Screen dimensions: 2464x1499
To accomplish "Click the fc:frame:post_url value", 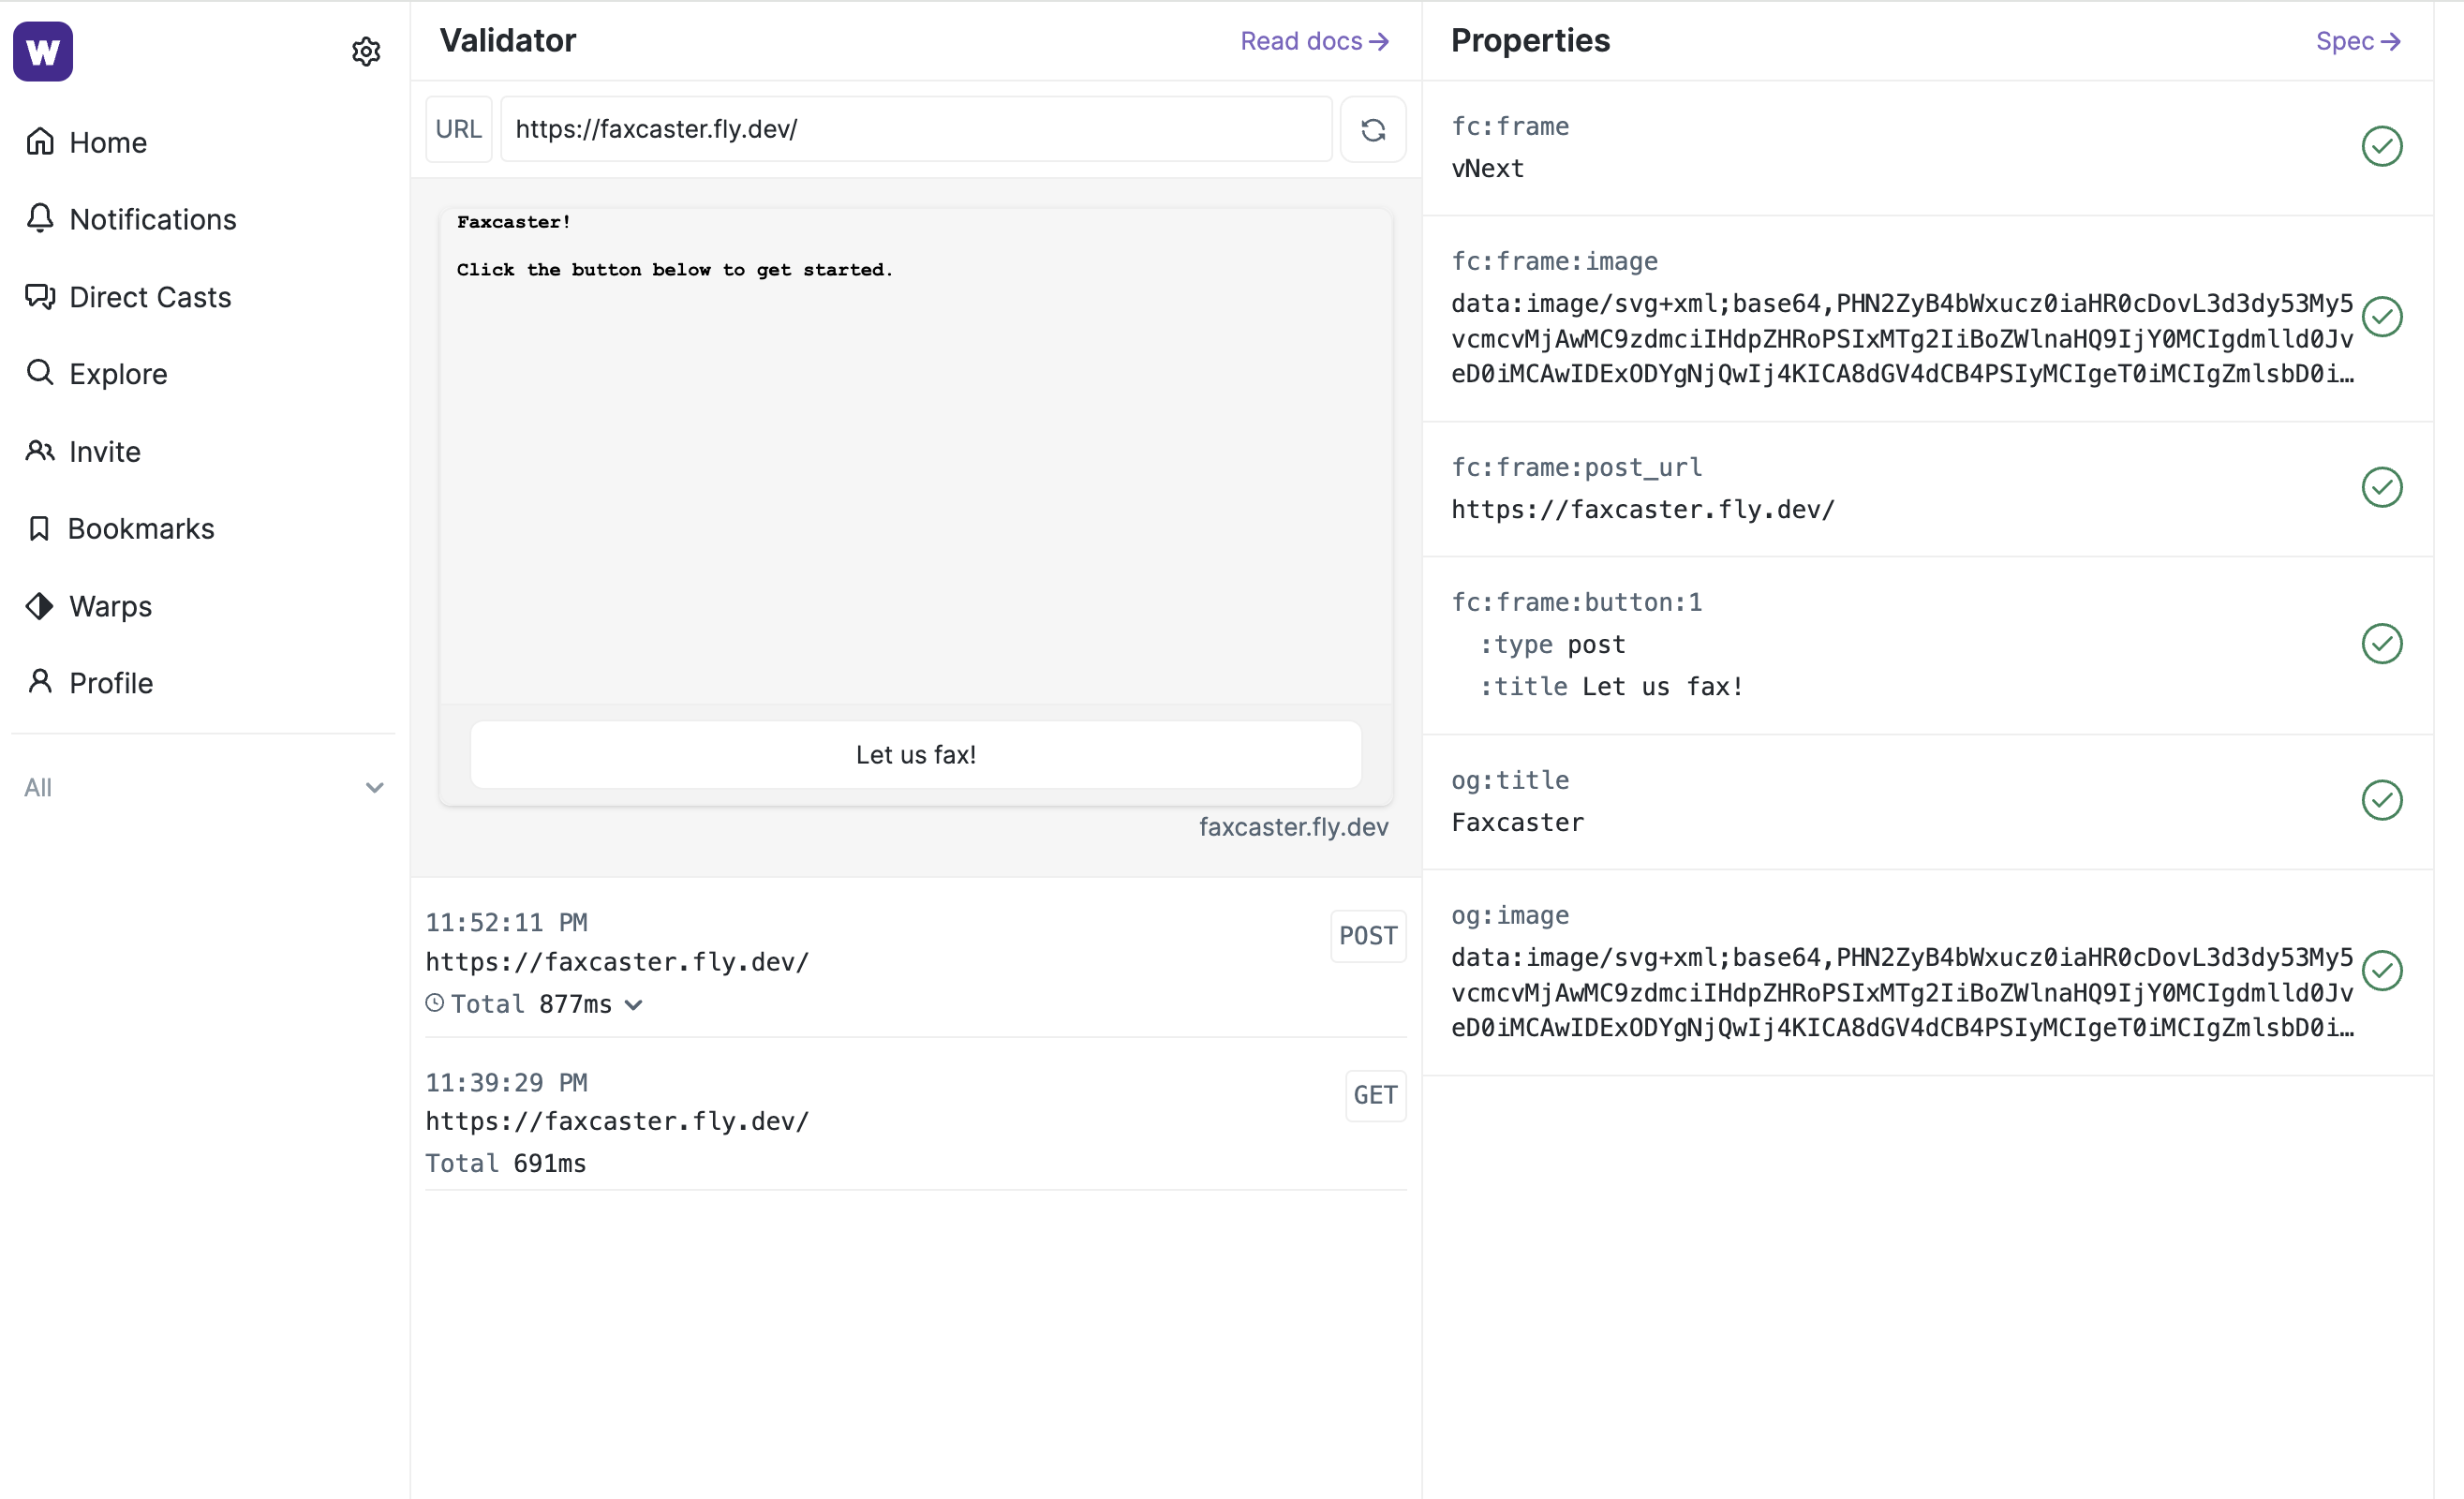I will point(1643,510).
